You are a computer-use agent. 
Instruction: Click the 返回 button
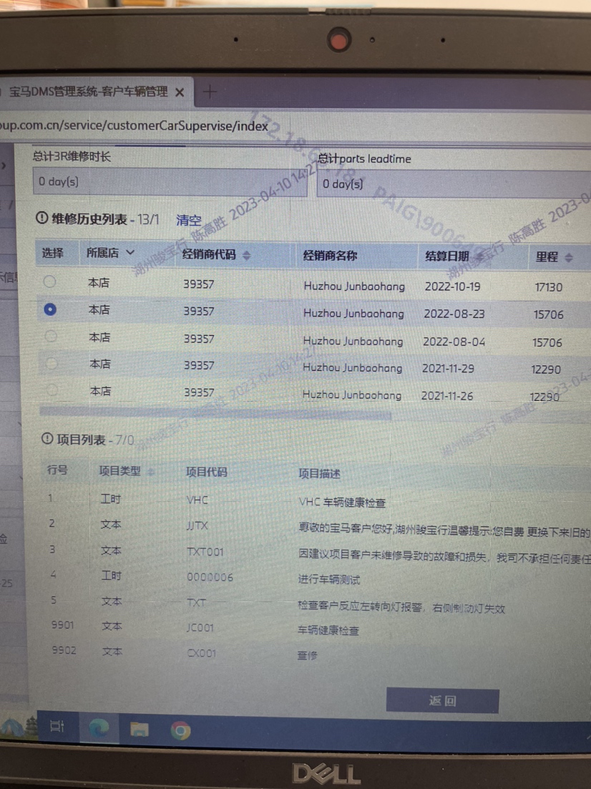coord(443,700)
